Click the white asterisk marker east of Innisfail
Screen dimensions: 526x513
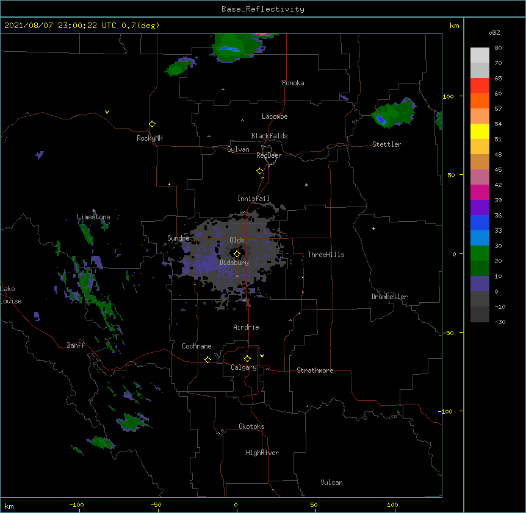(x=306, y=185)
